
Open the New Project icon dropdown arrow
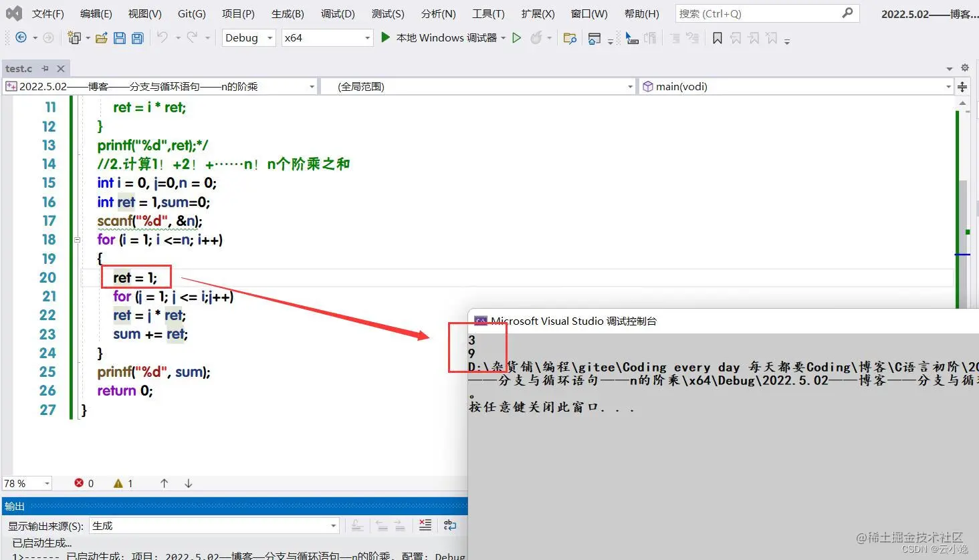point(88,38)
